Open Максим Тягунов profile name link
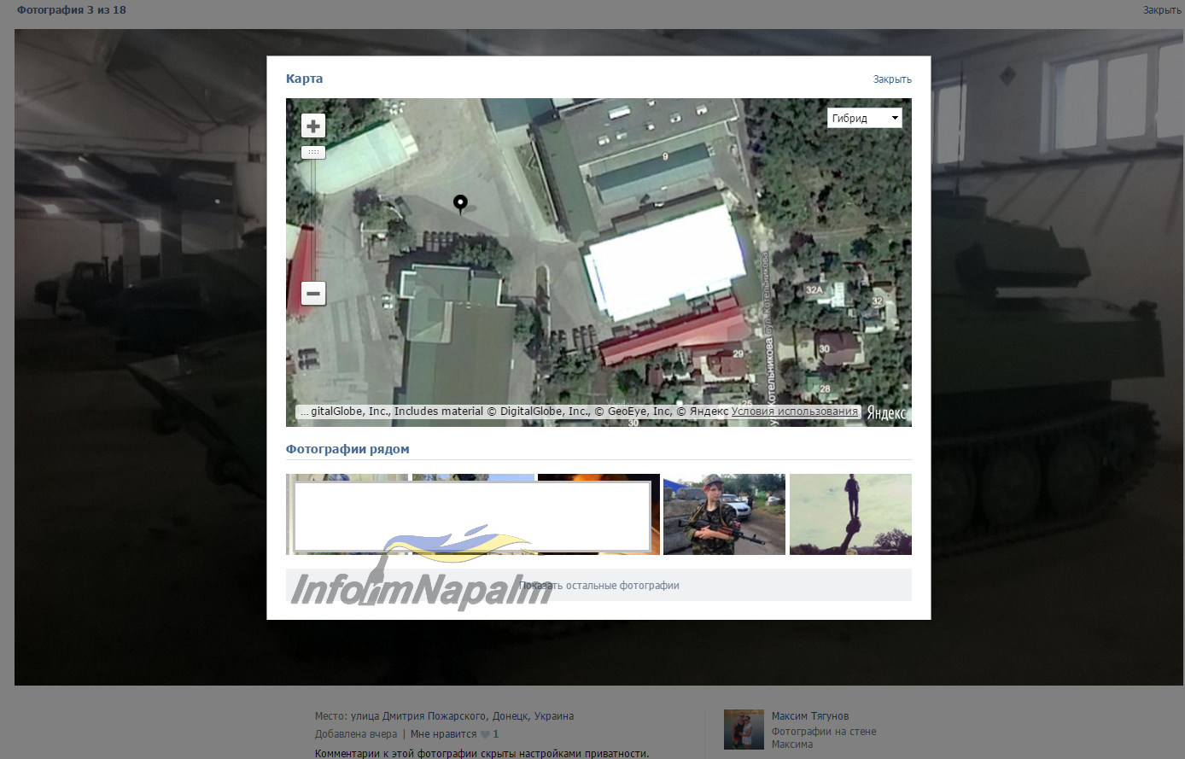Image resolution: width=1185 pixels, height=759 pixels. click(810, 716)
